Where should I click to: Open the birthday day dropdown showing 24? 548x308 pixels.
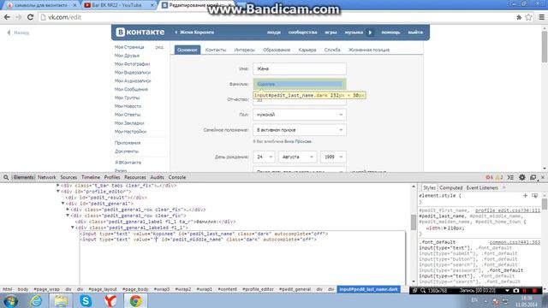[x=264, y=157]
